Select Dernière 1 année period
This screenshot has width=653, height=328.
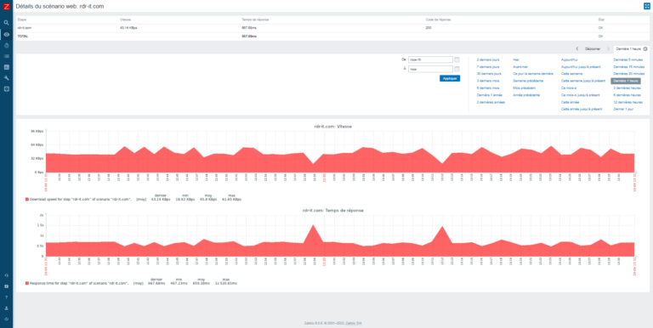490,95
